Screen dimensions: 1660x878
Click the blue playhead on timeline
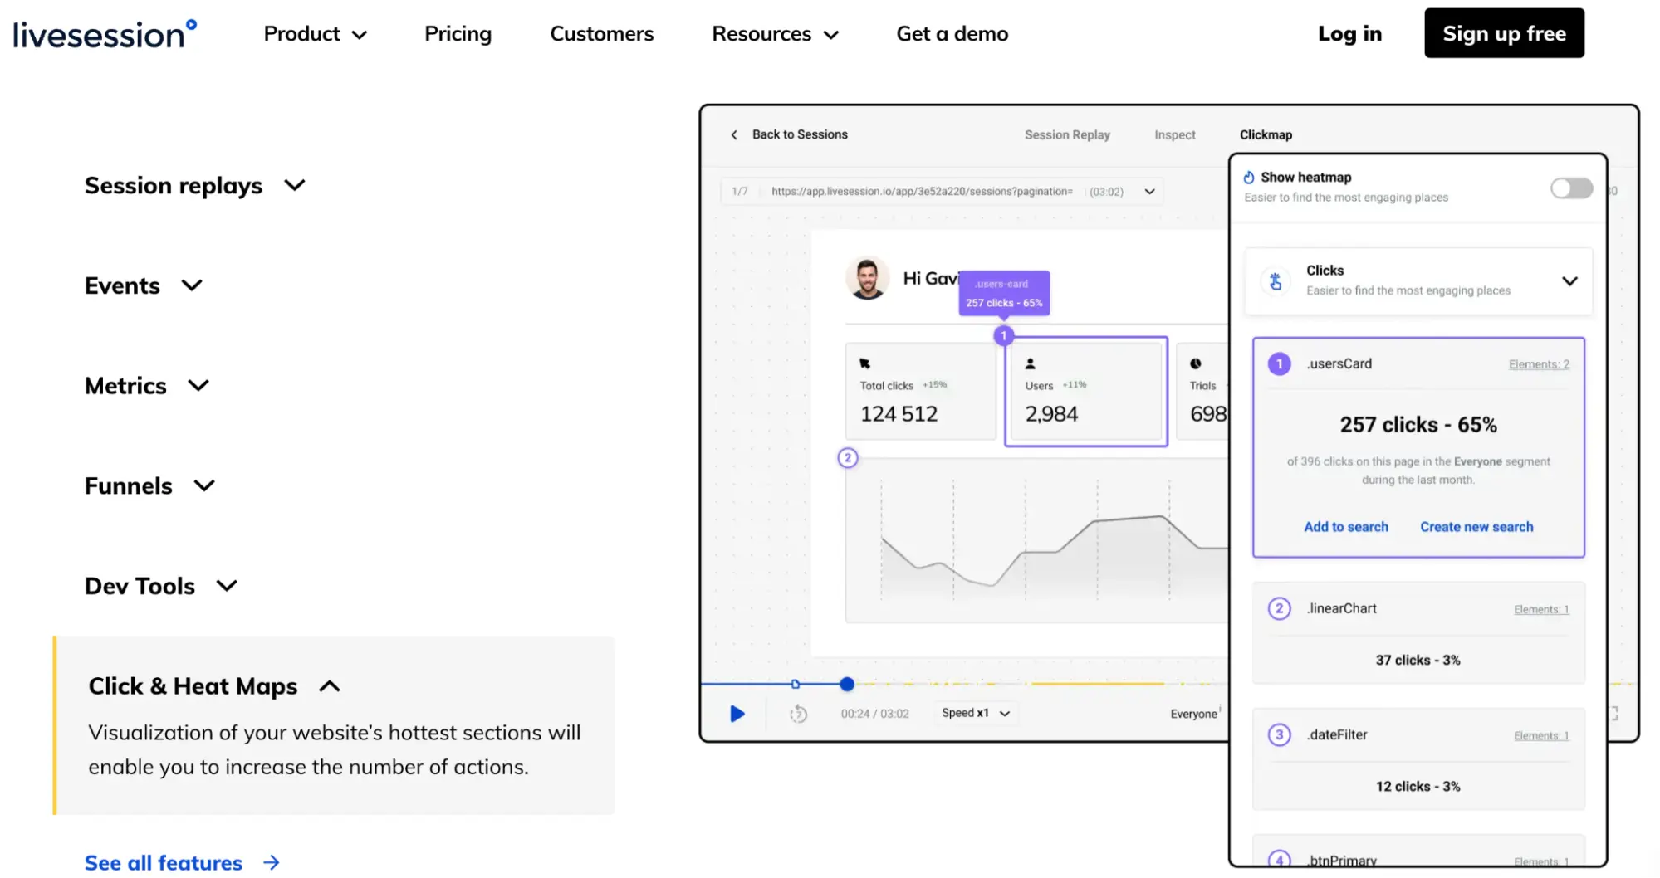(847, 684)
